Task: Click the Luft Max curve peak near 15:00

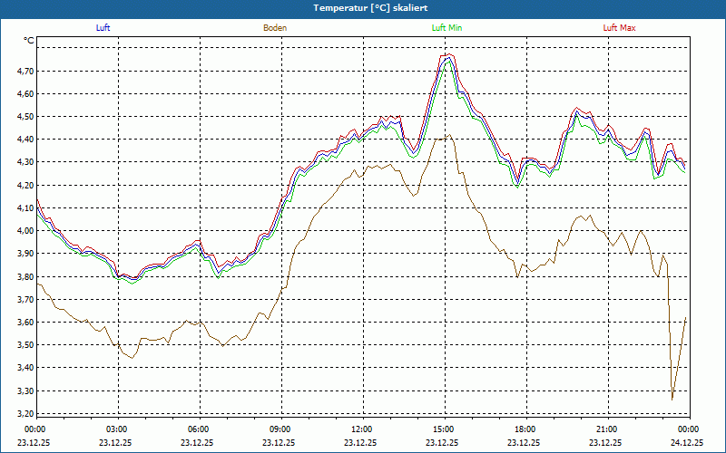Action: pyautogui.click(x=446, y=54)
